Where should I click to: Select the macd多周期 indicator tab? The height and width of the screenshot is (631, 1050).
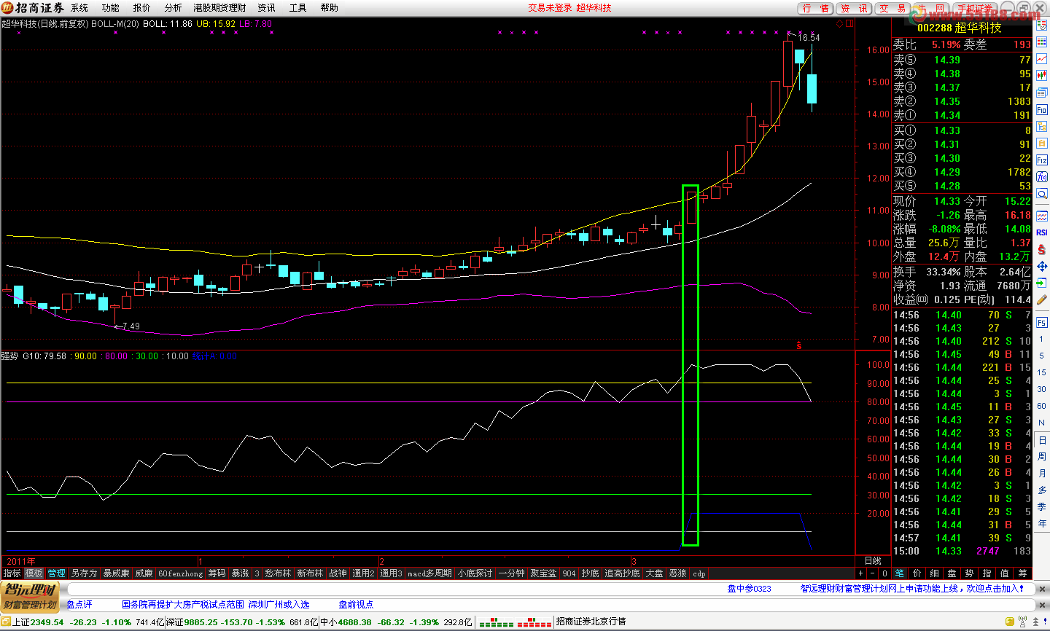tap(430, 573)
